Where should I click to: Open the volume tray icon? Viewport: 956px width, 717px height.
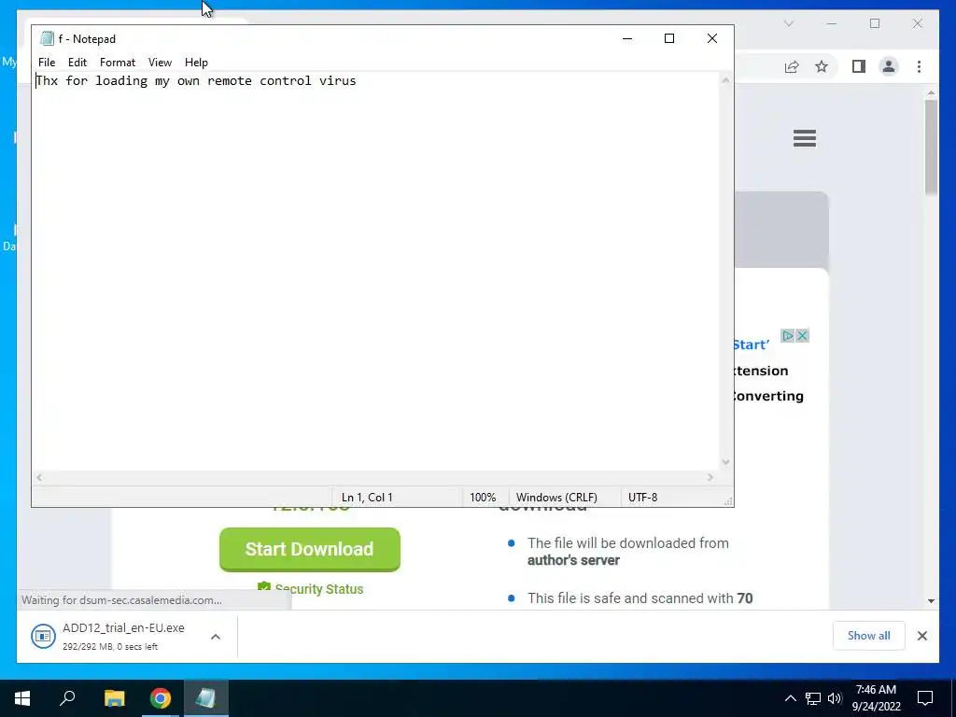835,698
